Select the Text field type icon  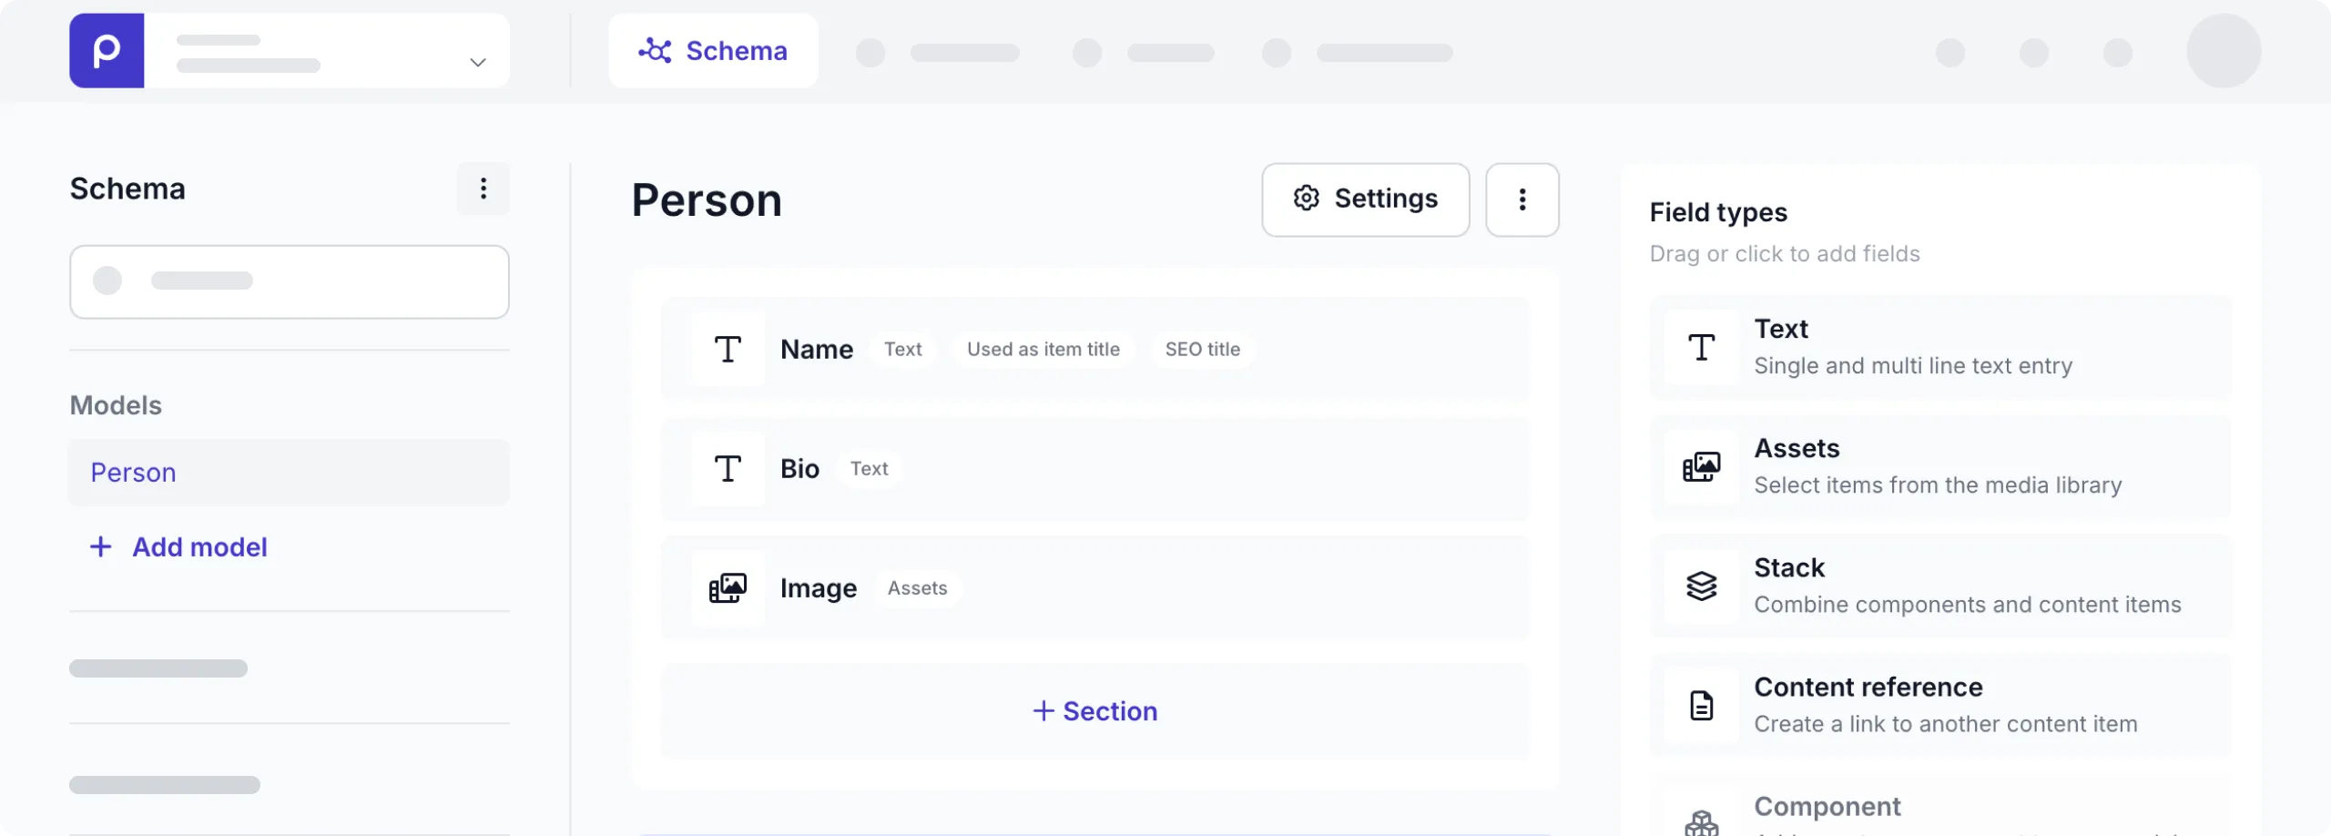[x=1702, y=347]
